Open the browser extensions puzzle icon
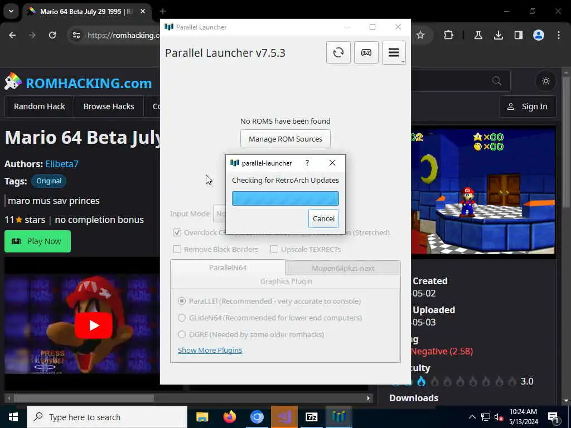Viewport: 571px width, 428px height. [449, 35]
